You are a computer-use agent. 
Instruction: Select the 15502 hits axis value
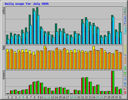coord(4,11)
